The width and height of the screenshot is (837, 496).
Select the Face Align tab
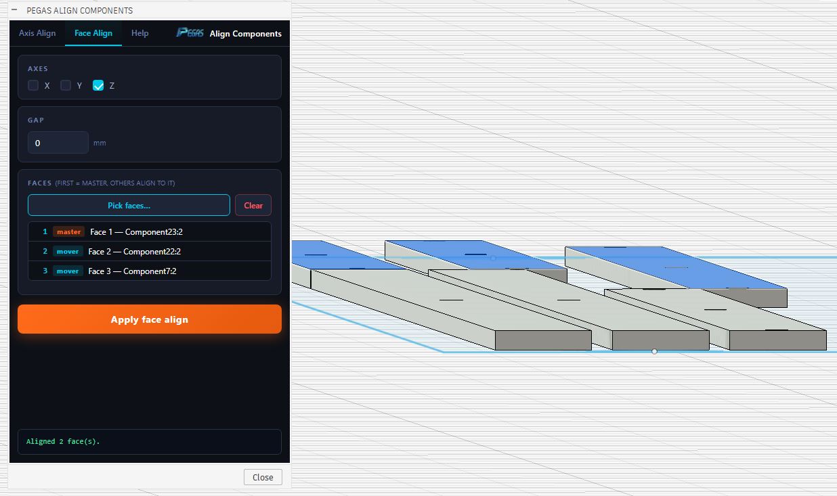point(93,33)
